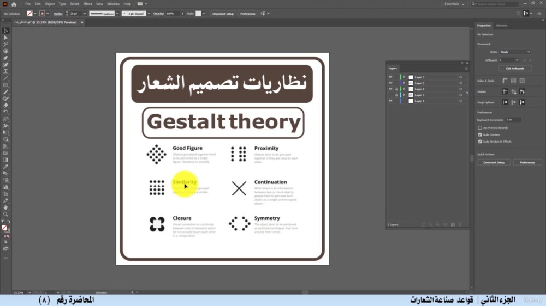
Task: Click Preferences under Quick Actions
Action: click(x=527, y=163)
